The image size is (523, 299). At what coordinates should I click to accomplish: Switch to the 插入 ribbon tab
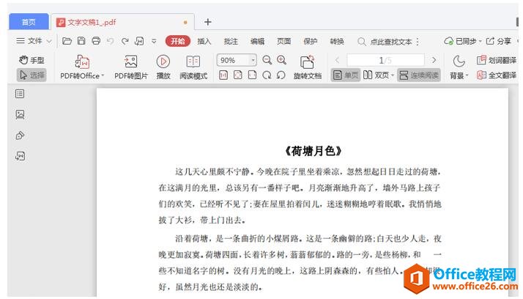pyautogui.click(x=204, y=42)
